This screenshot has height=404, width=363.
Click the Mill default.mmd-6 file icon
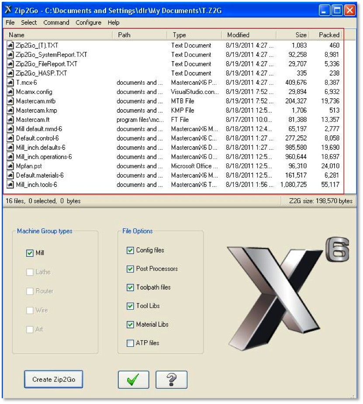[x=10, y=129]
